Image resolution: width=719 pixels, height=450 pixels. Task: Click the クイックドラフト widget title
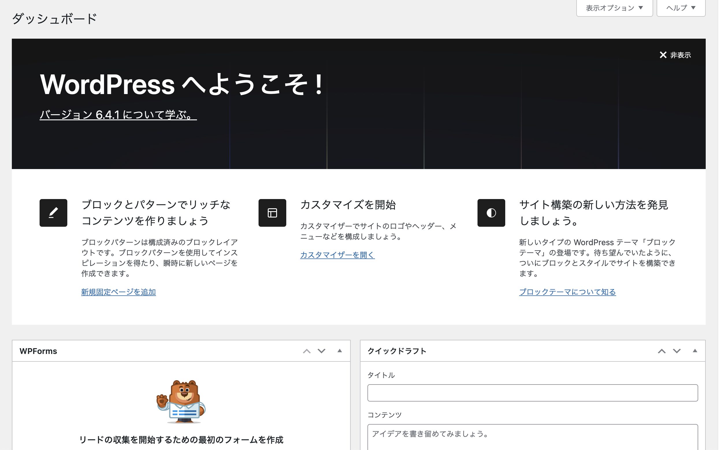pos(397,351)
